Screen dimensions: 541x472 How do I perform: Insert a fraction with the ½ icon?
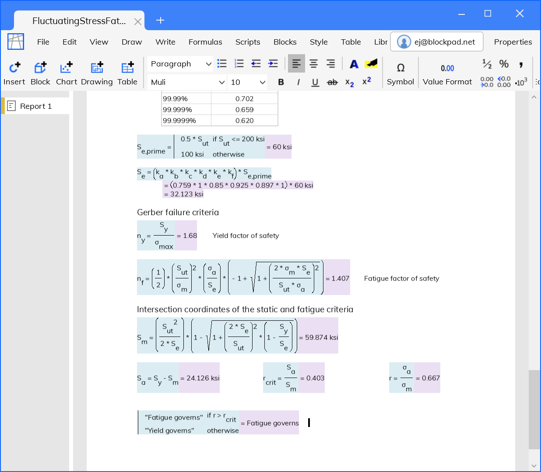486,64
